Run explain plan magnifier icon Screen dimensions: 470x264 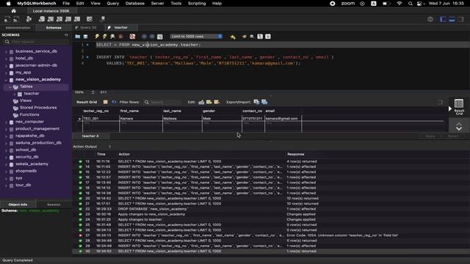click(x=112, y=37)
